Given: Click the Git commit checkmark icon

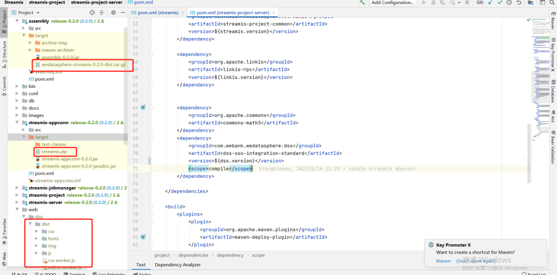Looking at the screenshot, I should tap(501, 3).
